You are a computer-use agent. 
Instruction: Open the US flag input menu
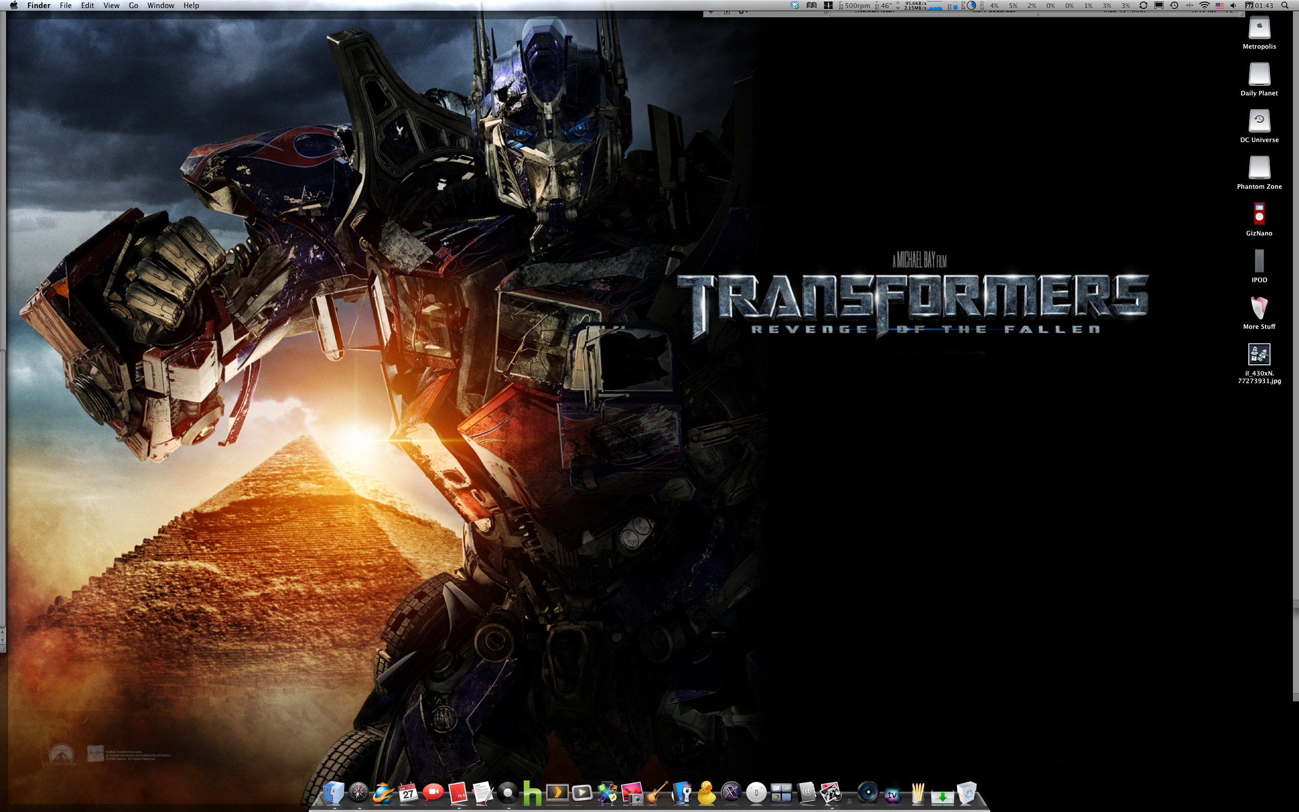1219,6
